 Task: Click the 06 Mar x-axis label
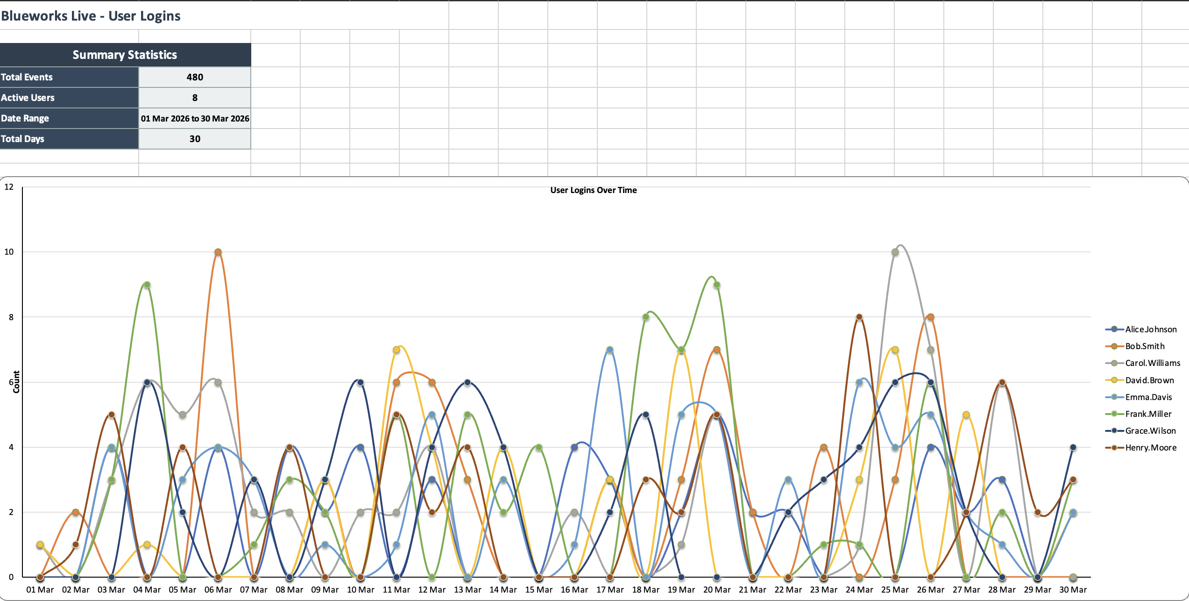pyautogui.click(x=218, y=590)
